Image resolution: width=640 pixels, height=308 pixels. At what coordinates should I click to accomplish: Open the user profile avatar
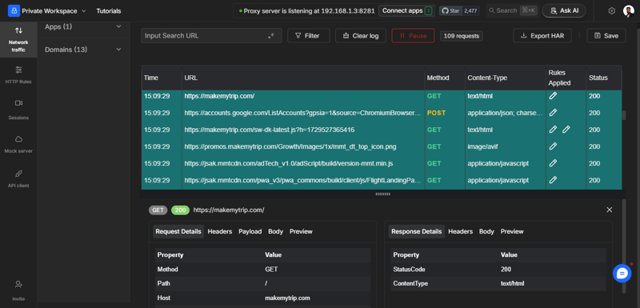629,11
